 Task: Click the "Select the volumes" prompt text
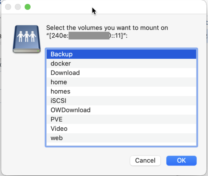tap(107, 28)
